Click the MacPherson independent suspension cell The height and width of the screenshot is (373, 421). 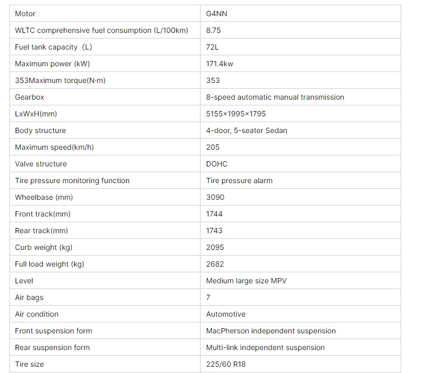[271, 331]
